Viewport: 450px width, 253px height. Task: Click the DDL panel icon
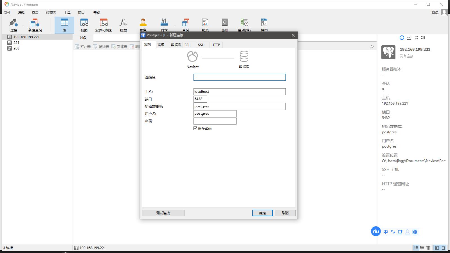409,38
